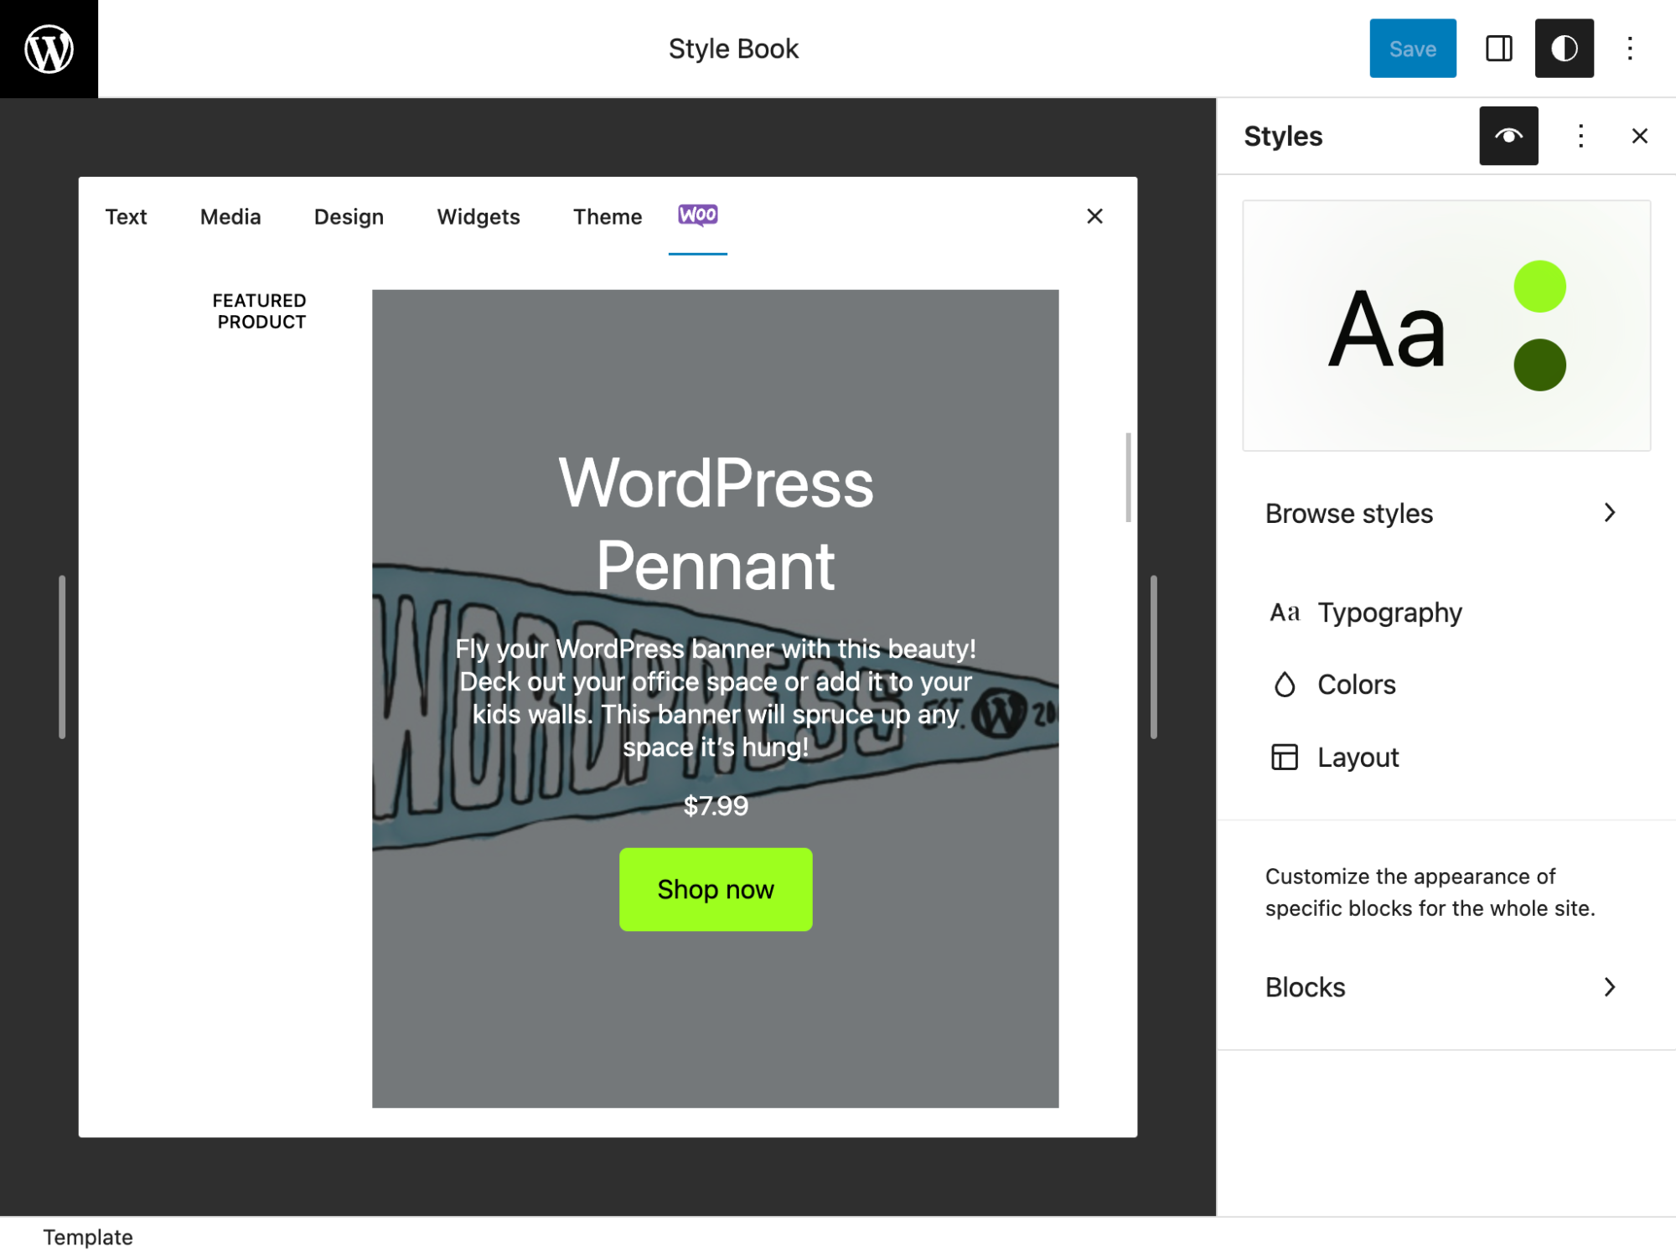
Task: Click the Styles panel heading
Action: (1283, 136)
